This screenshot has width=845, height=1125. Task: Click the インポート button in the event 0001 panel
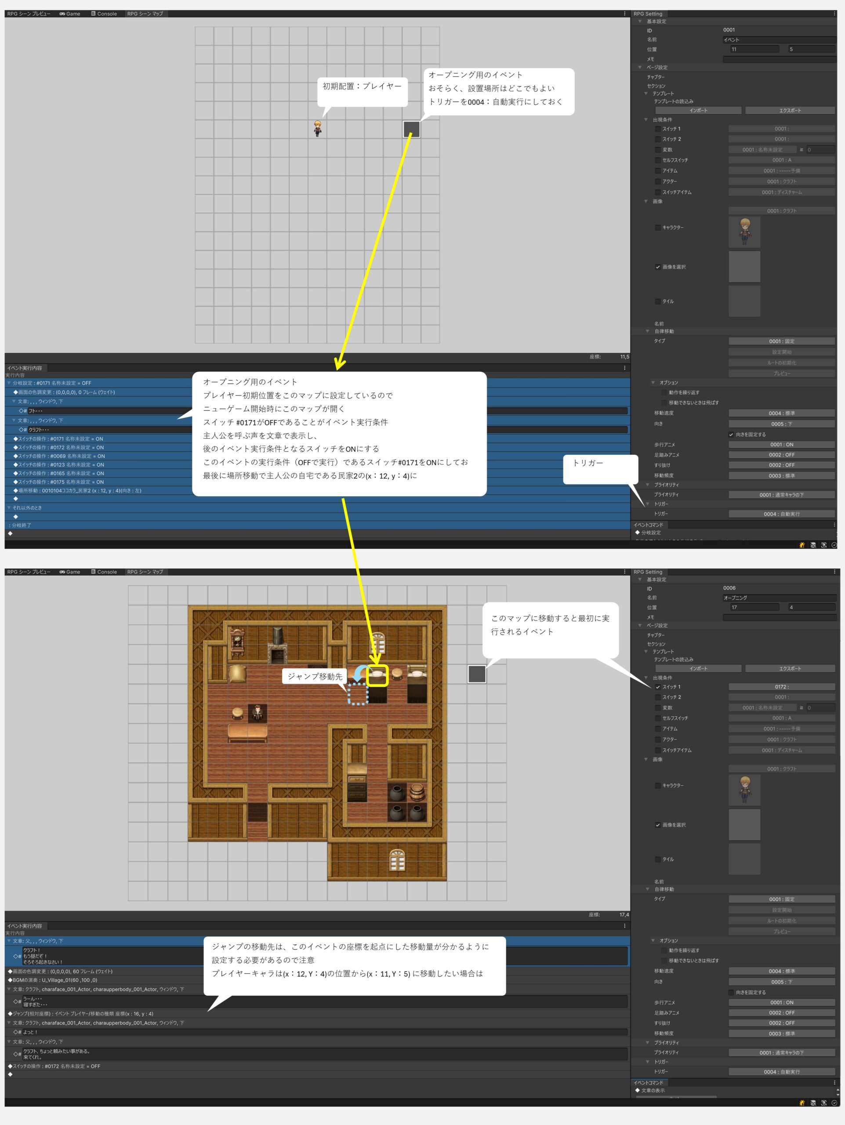pos(698,110)
